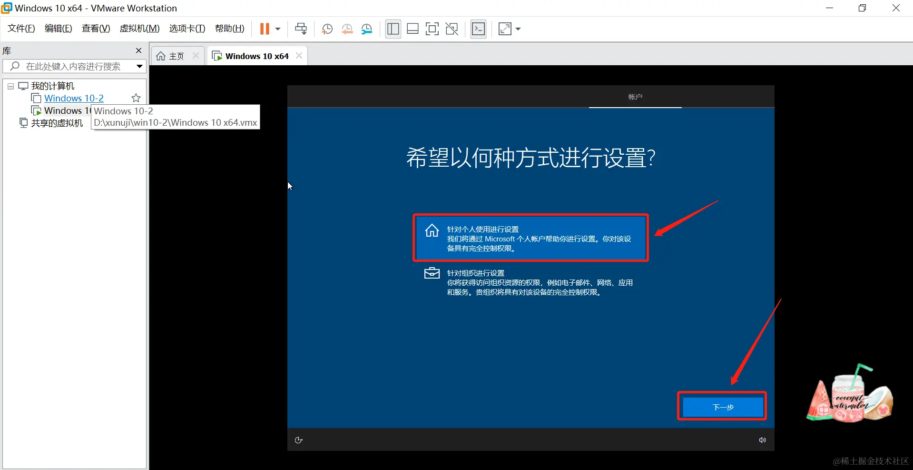Screen dimensions: 913x470
Task: Revert to snapshot toolbar icon
Action: 347,29
